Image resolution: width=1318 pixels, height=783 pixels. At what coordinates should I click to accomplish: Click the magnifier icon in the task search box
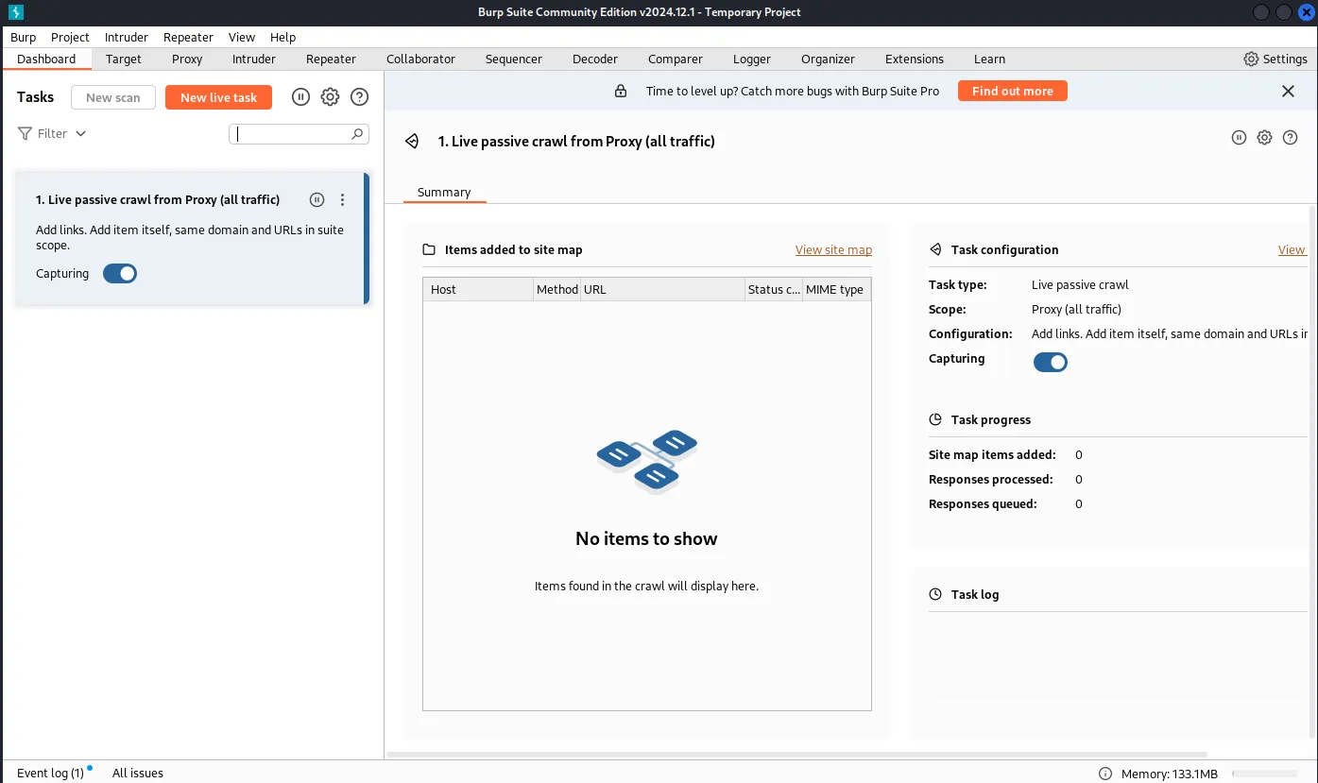tap(357, 134)
